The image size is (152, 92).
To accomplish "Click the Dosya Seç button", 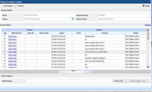I will (x=119, y=81).
